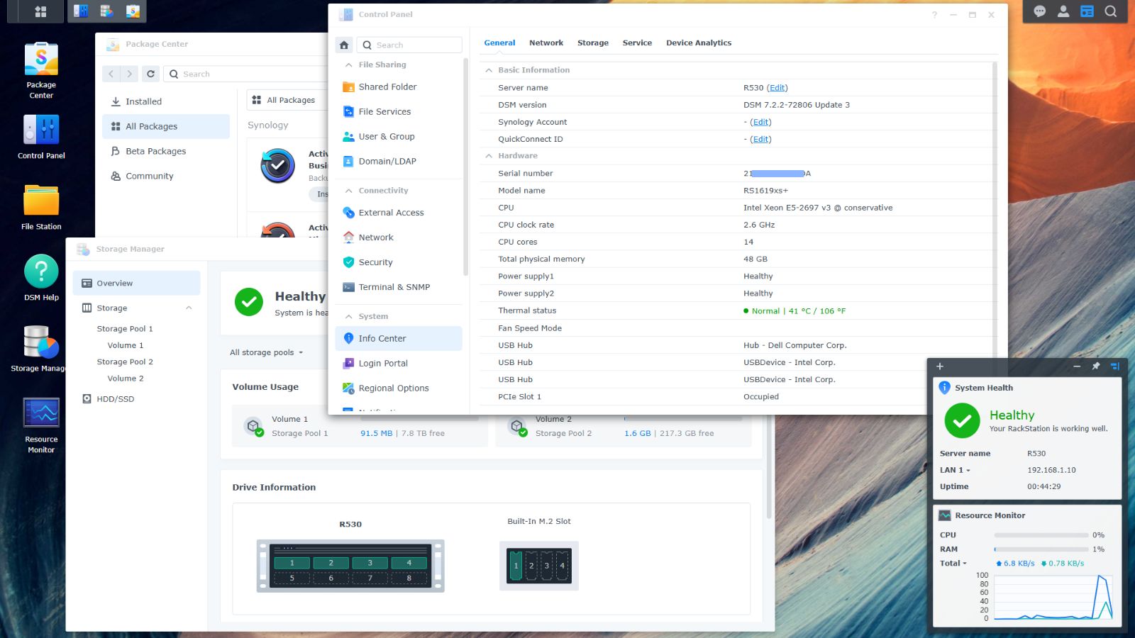Open Domain/LDAP settings
This screenshot has height=638, width=1135.
click(398, 161)
